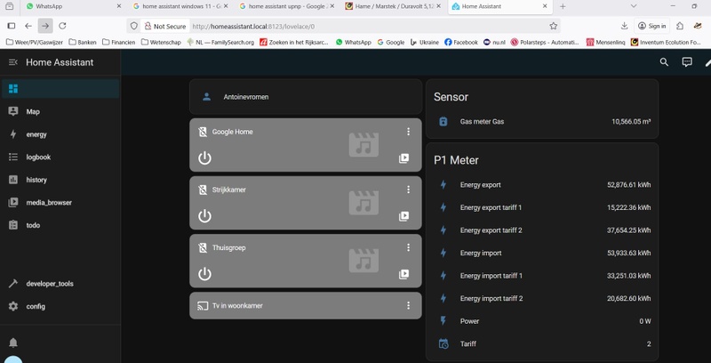Open config settings in the sidebar

60,306
